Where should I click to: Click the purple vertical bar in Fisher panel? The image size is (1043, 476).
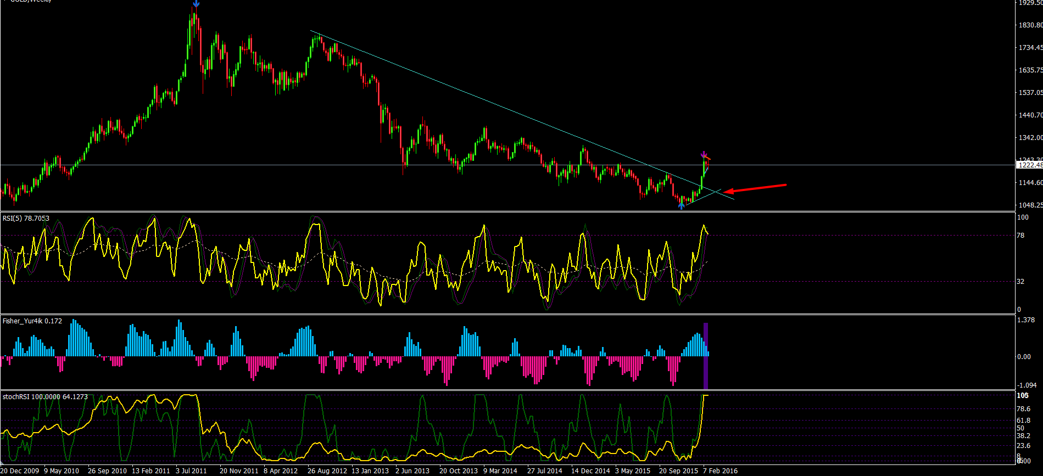pyautogui.click(x=706, y=355)
